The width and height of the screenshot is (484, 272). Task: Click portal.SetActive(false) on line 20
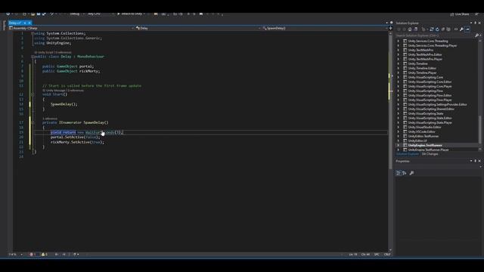click(76, 138)
